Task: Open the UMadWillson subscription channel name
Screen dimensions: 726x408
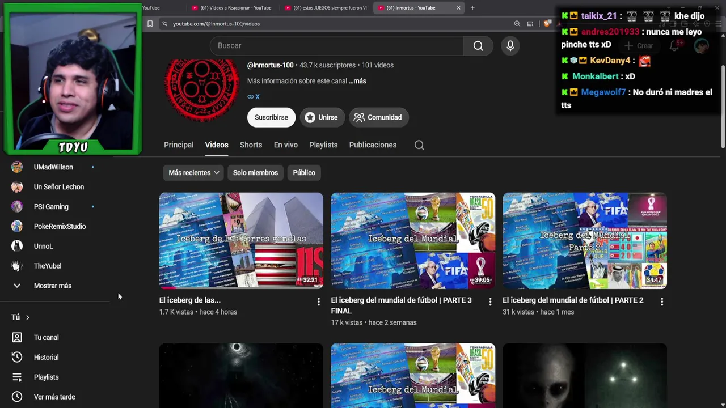Action: coord(53,167)
